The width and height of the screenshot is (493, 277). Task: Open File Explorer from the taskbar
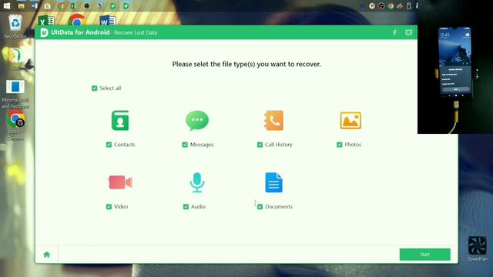(22, 5)
